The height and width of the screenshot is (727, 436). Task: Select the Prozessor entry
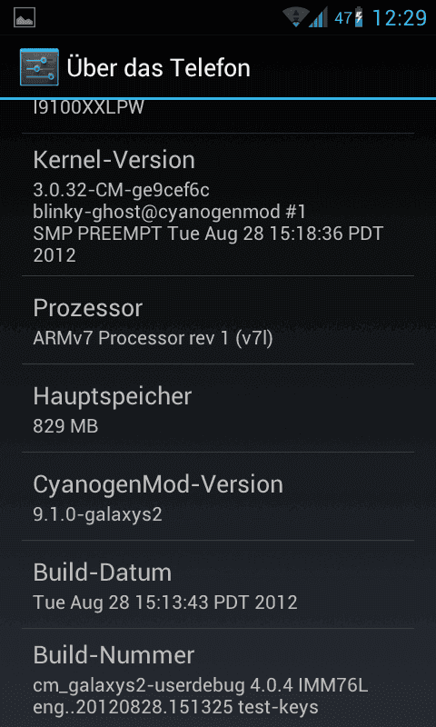(218, 320)
